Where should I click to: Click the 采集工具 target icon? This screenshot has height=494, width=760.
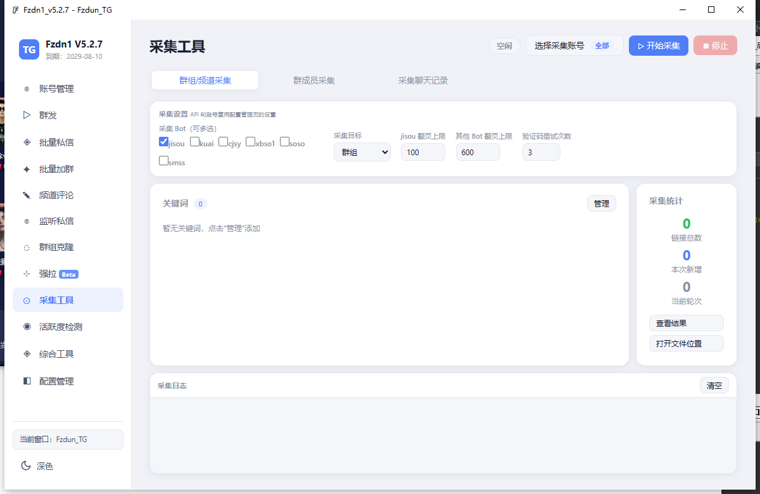(27, 301)
